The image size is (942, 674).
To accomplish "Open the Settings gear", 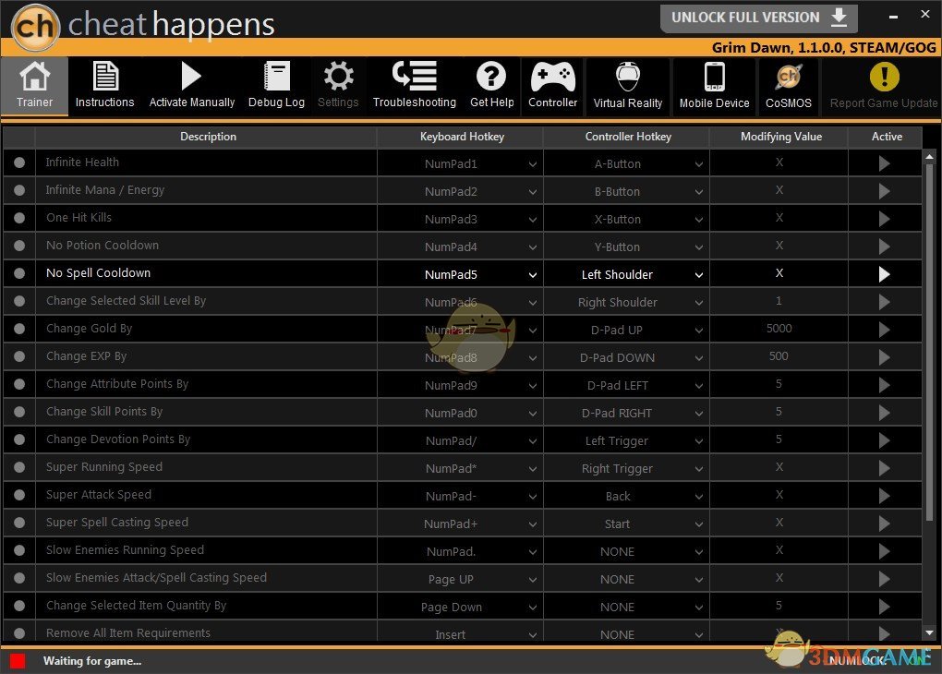I will coord(338,77).
